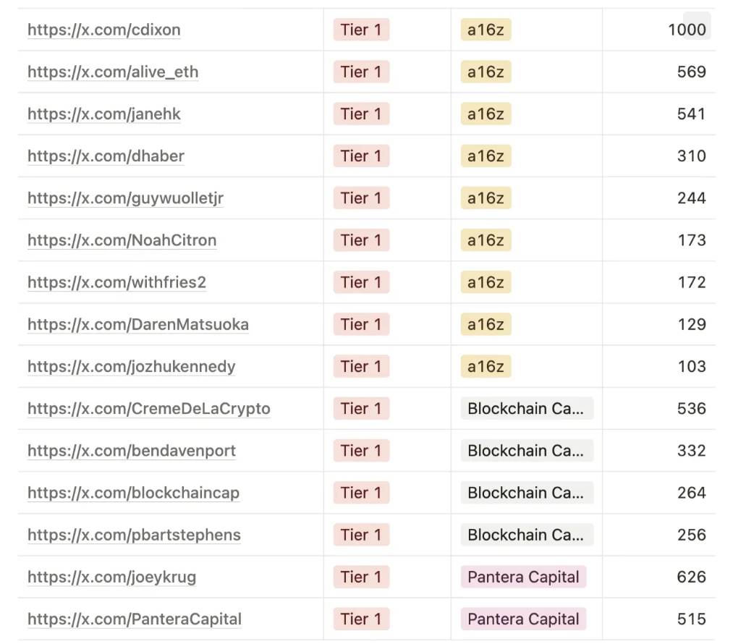
Task: Click the x.com/PanteraCapital link
Action: (x=135, y=619)
